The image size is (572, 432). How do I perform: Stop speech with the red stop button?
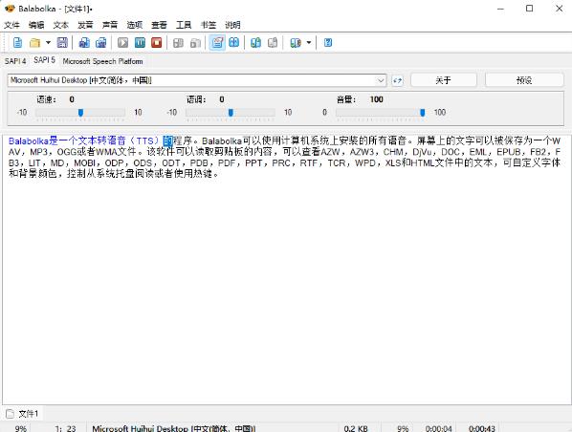coord(157,43)
